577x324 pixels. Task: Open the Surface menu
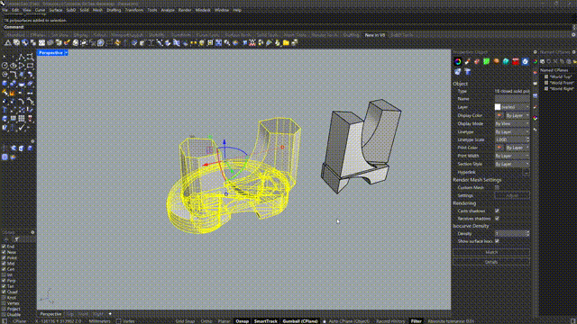coord(56,10)
